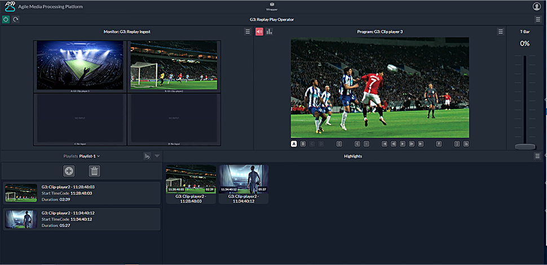The height and width of the screenshot is (265, 547).
Task: Click the Program clip player 3 video
Action: [x=380, y=88]
